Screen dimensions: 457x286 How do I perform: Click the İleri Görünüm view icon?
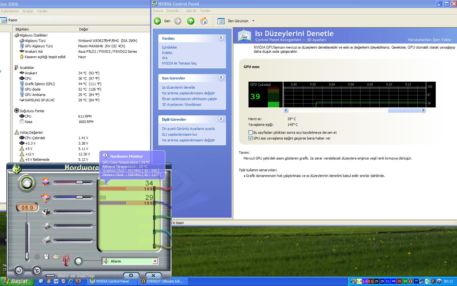coord(221,21)
